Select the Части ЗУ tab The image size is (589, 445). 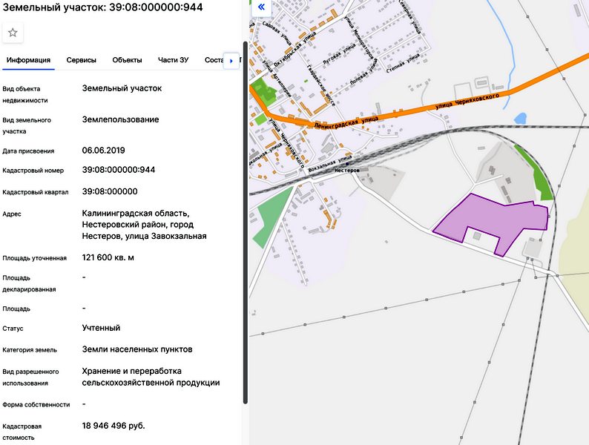click(x=173, y=60)
